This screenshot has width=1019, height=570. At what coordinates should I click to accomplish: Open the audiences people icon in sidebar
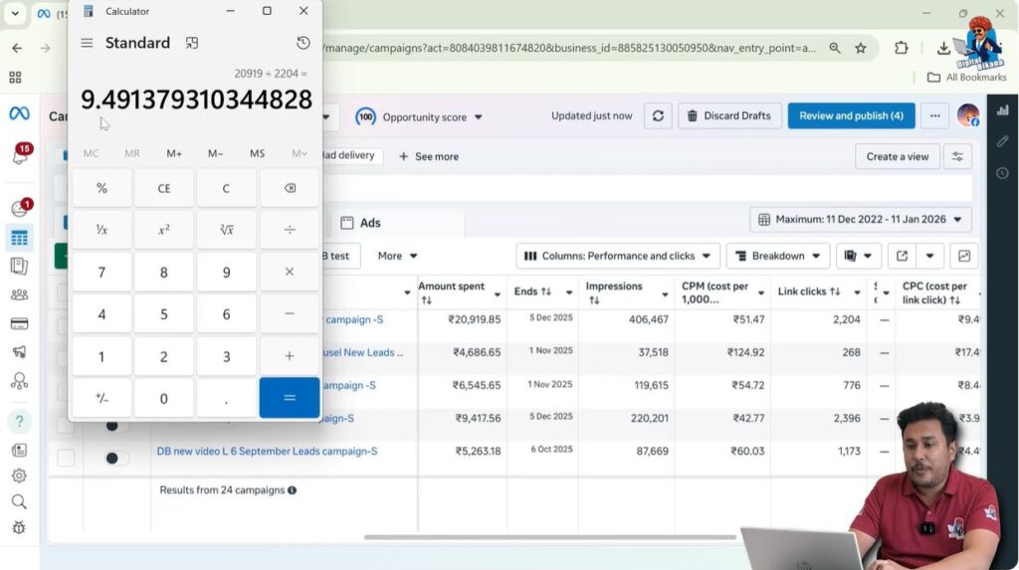click(x=20, y=295)
